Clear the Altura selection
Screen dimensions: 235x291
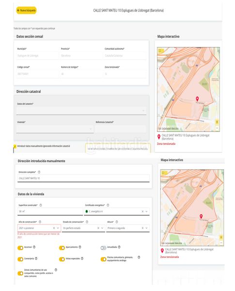click(x=142, y=228)
